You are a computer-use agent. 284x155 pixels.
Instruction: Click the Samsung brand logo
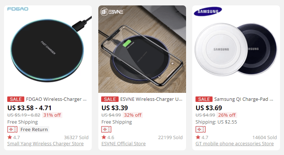coord(208,12)
